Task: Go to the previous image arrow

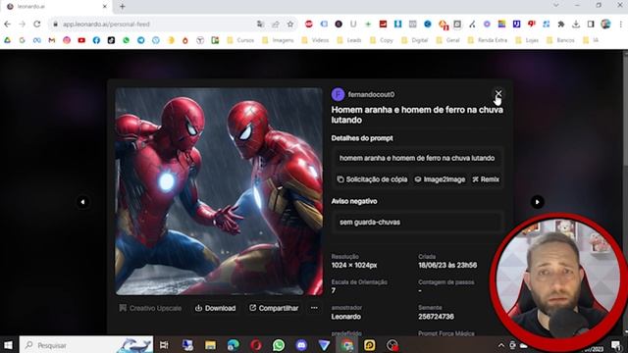Action: pyautogui.click(x=82, y=202)
